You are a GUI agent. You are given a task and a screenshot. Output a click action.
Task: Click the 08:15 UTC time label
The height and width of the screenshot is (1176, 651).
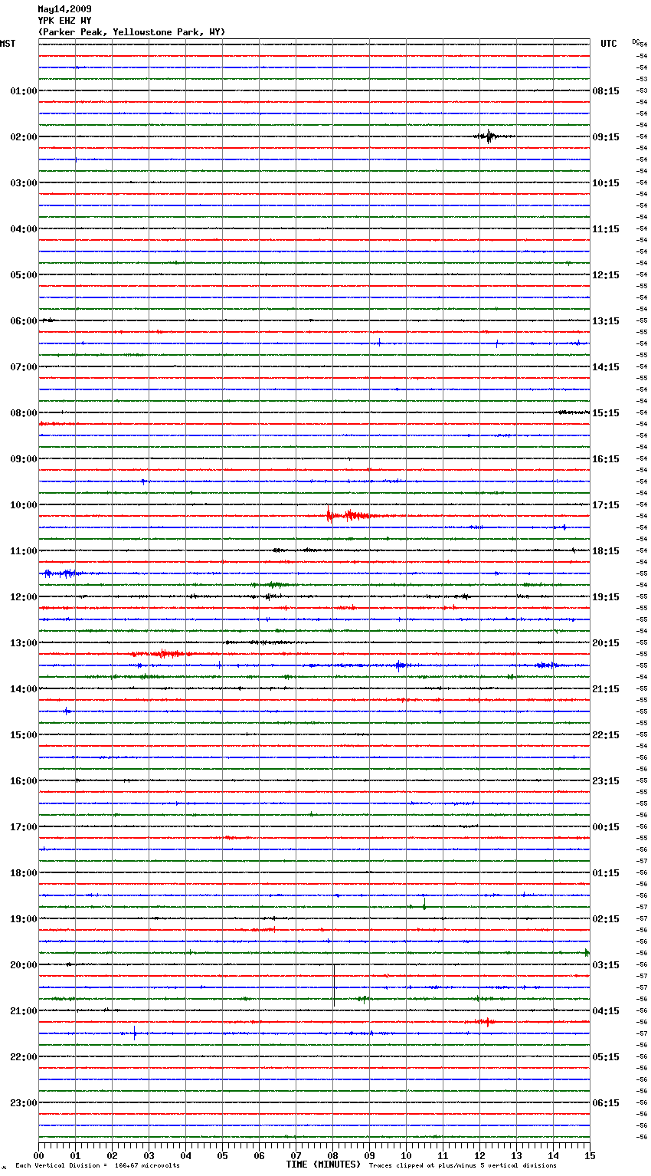pos(606,91)
